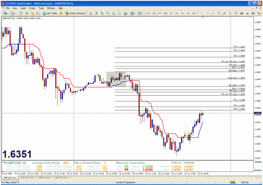
Task: Switch timeframe to M1
Action: [148, 13]
